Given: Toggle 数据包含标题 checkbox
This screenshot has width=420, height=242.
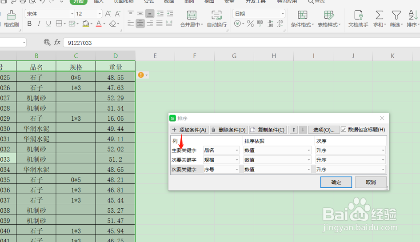Looking at the screenshot, I should pos(344,130).
